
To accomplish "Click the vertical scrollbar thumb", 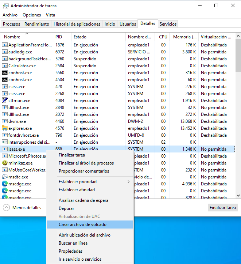I will (x=238, y=55).
